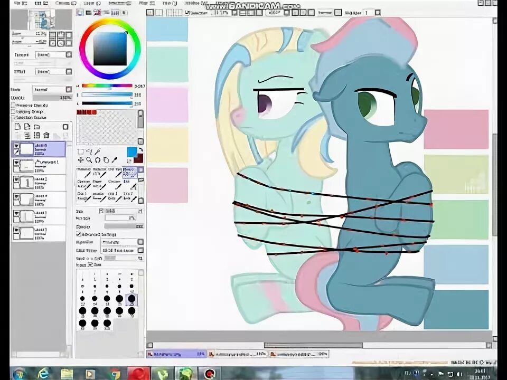Show the color wheel panel icon
The width and height of the screenshot is (507, 380).
coord(80,13)
